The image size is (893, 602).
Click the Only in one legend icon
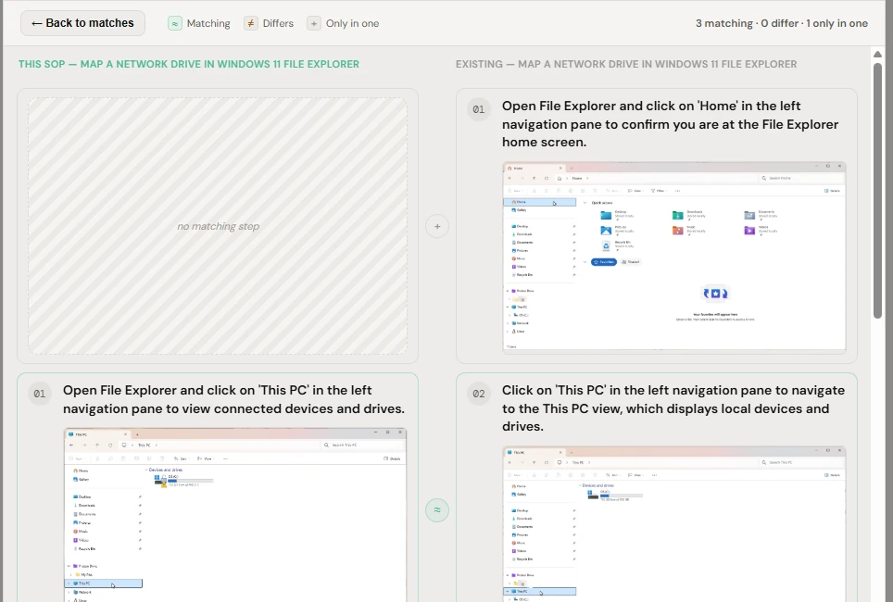314,23
